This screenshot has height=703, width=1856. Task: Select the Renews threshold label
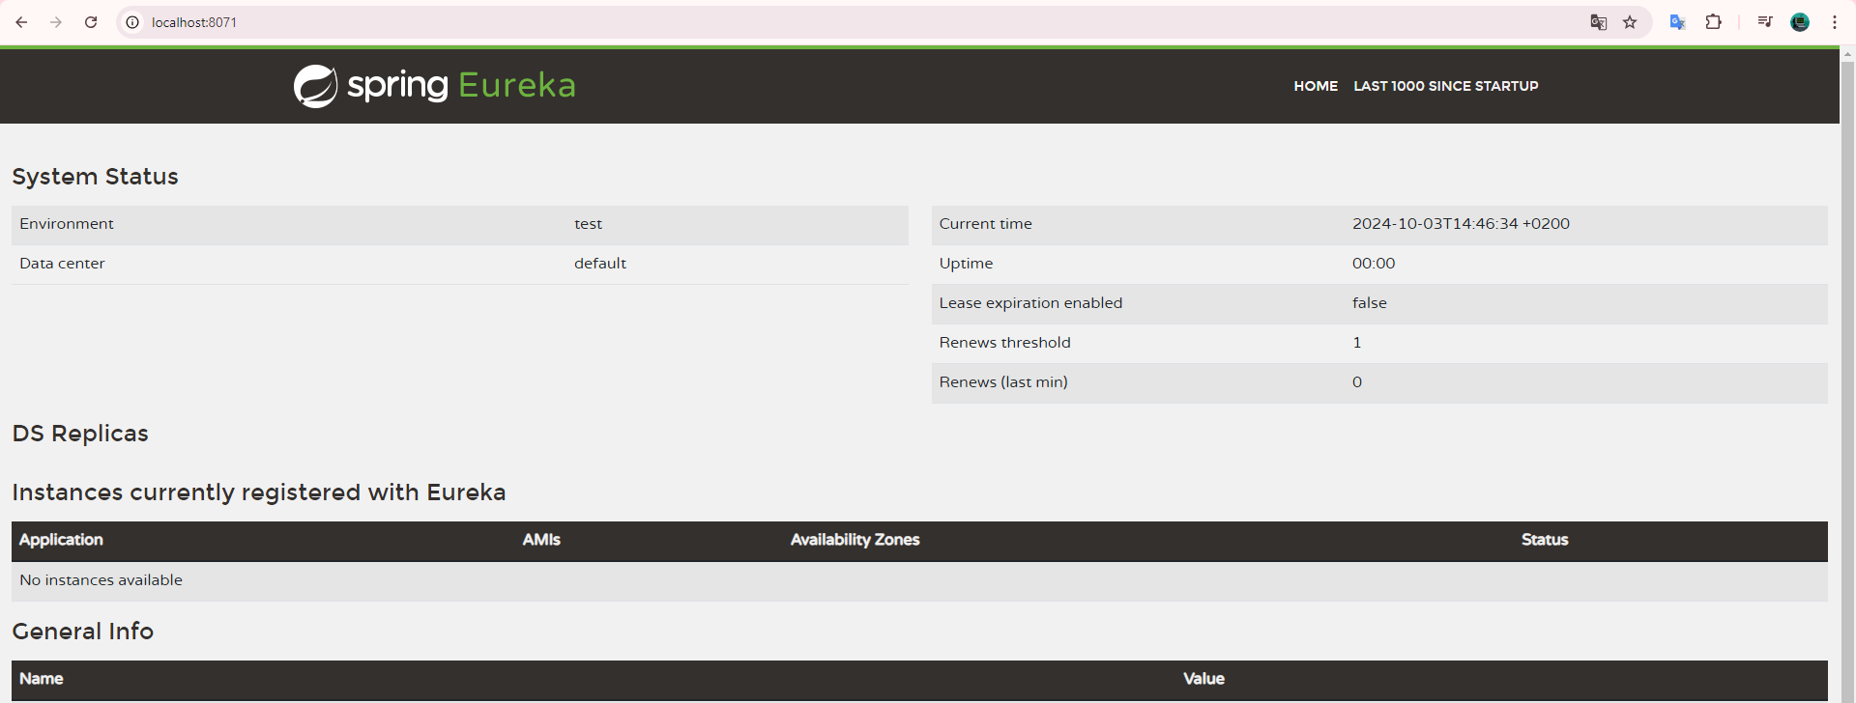tap(1004, 343)
